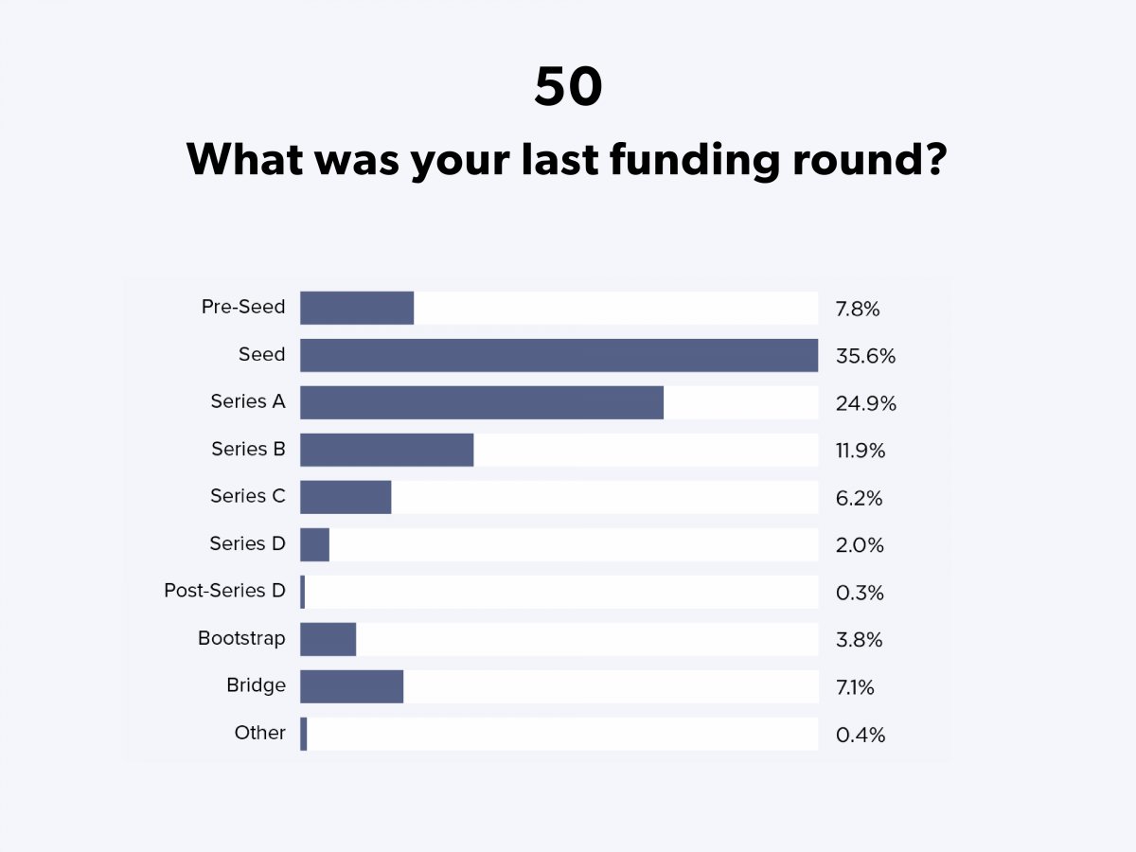Select the Pre-Seed category label

243,307
